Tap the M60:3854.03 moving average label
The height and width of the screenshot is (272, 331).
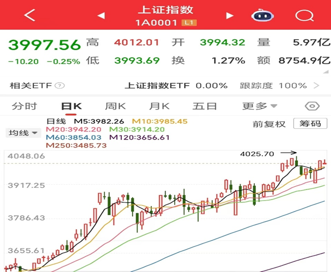click(74, 138)
